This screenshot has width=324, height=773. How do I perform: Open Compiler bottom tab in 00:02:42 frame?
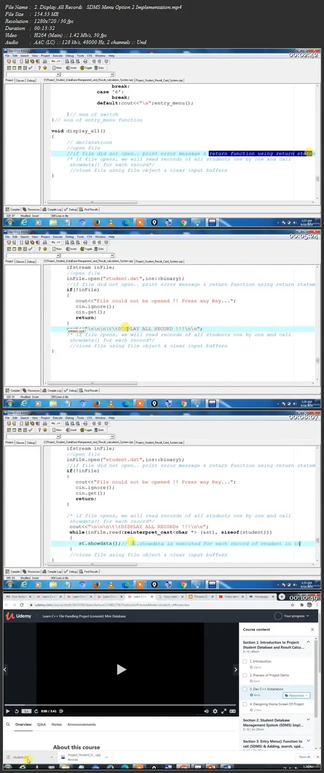(x=13, y=209)
